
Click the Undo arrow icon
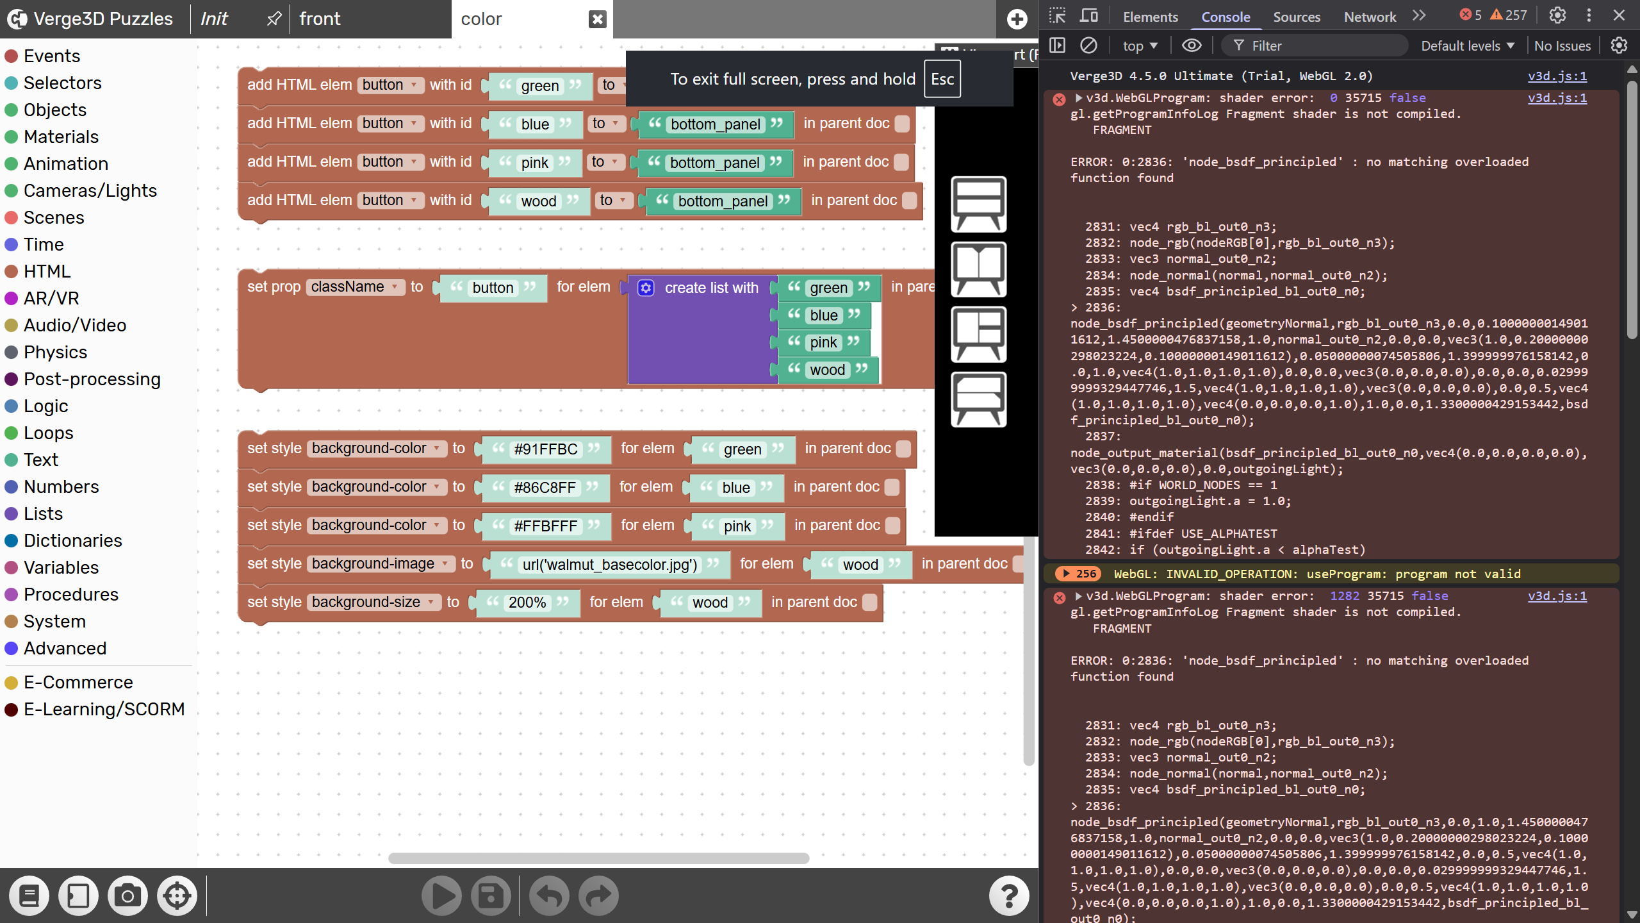[x=549, y=895]
